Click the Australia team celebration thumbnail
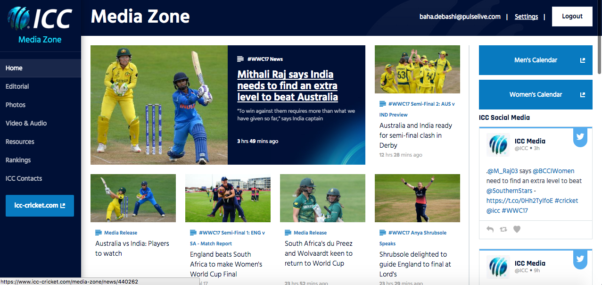The image size is (602, 285). tap(417, 69)
